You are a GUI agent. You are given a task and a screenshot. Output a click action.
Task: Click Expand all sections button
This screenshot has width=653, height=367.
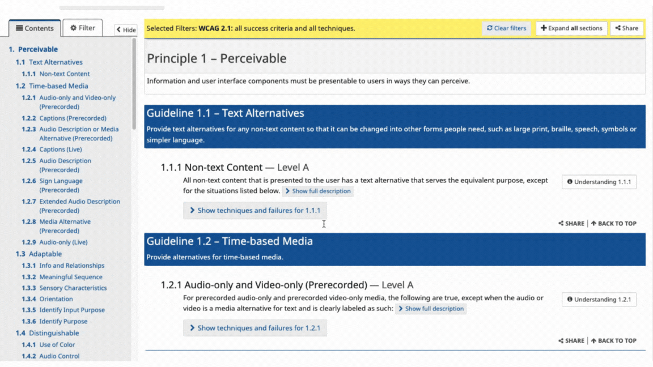click(x=571, y=28)
